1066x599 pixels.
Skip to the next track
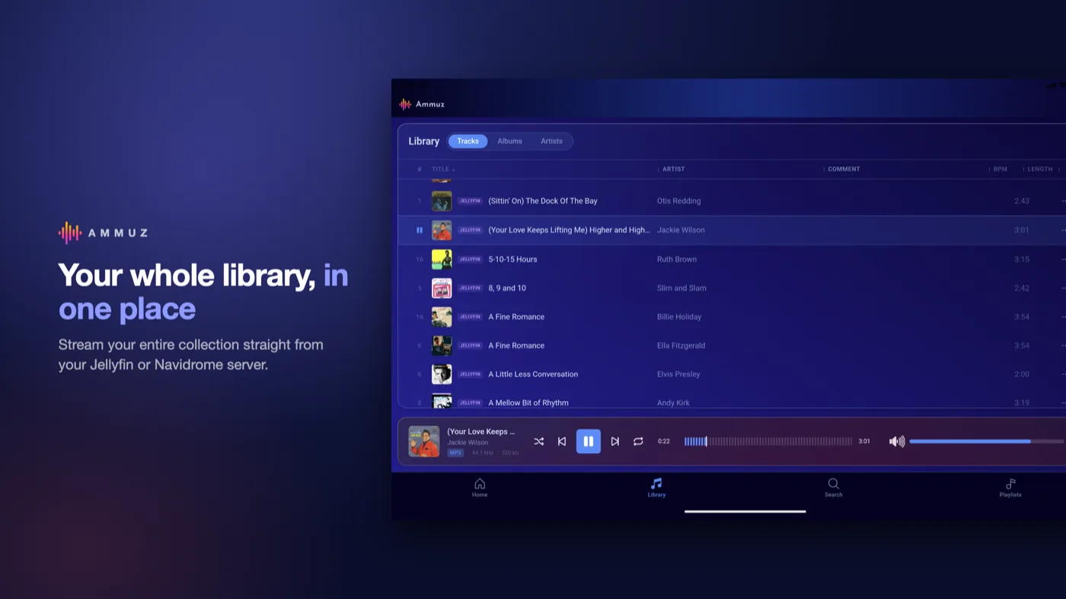coord(614,441)
